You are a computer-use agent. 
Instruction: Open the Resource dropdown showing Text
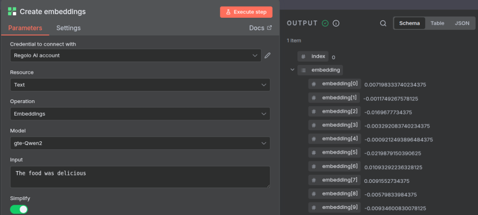click(140, 85)
